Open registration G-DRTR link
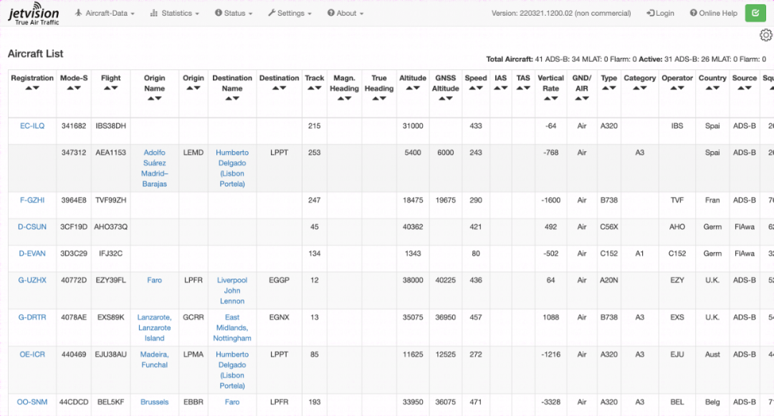This screenshot has height=416, width=774. coord(32,317)
